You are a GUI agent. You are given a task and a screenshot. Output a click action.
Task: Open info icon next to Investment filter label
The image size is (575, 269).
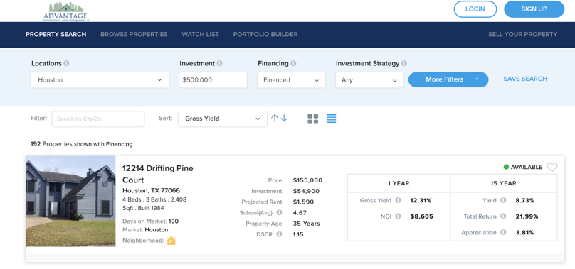[x=219, y=63]
